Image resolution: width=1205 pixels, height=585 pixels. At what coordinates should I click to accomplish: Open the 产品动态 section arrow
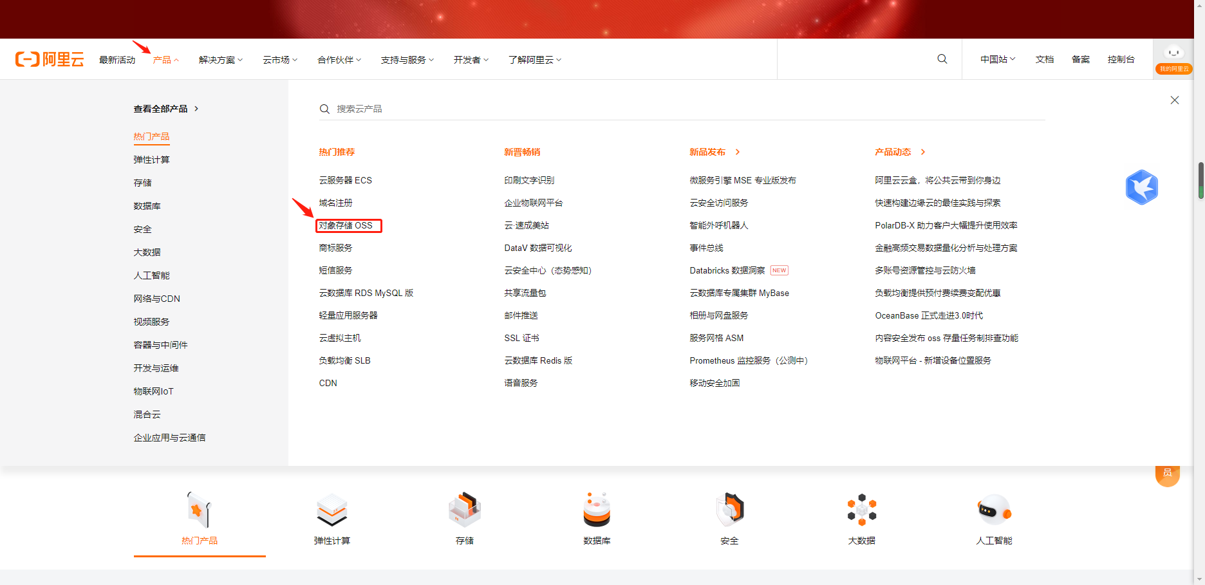(923, 152)
